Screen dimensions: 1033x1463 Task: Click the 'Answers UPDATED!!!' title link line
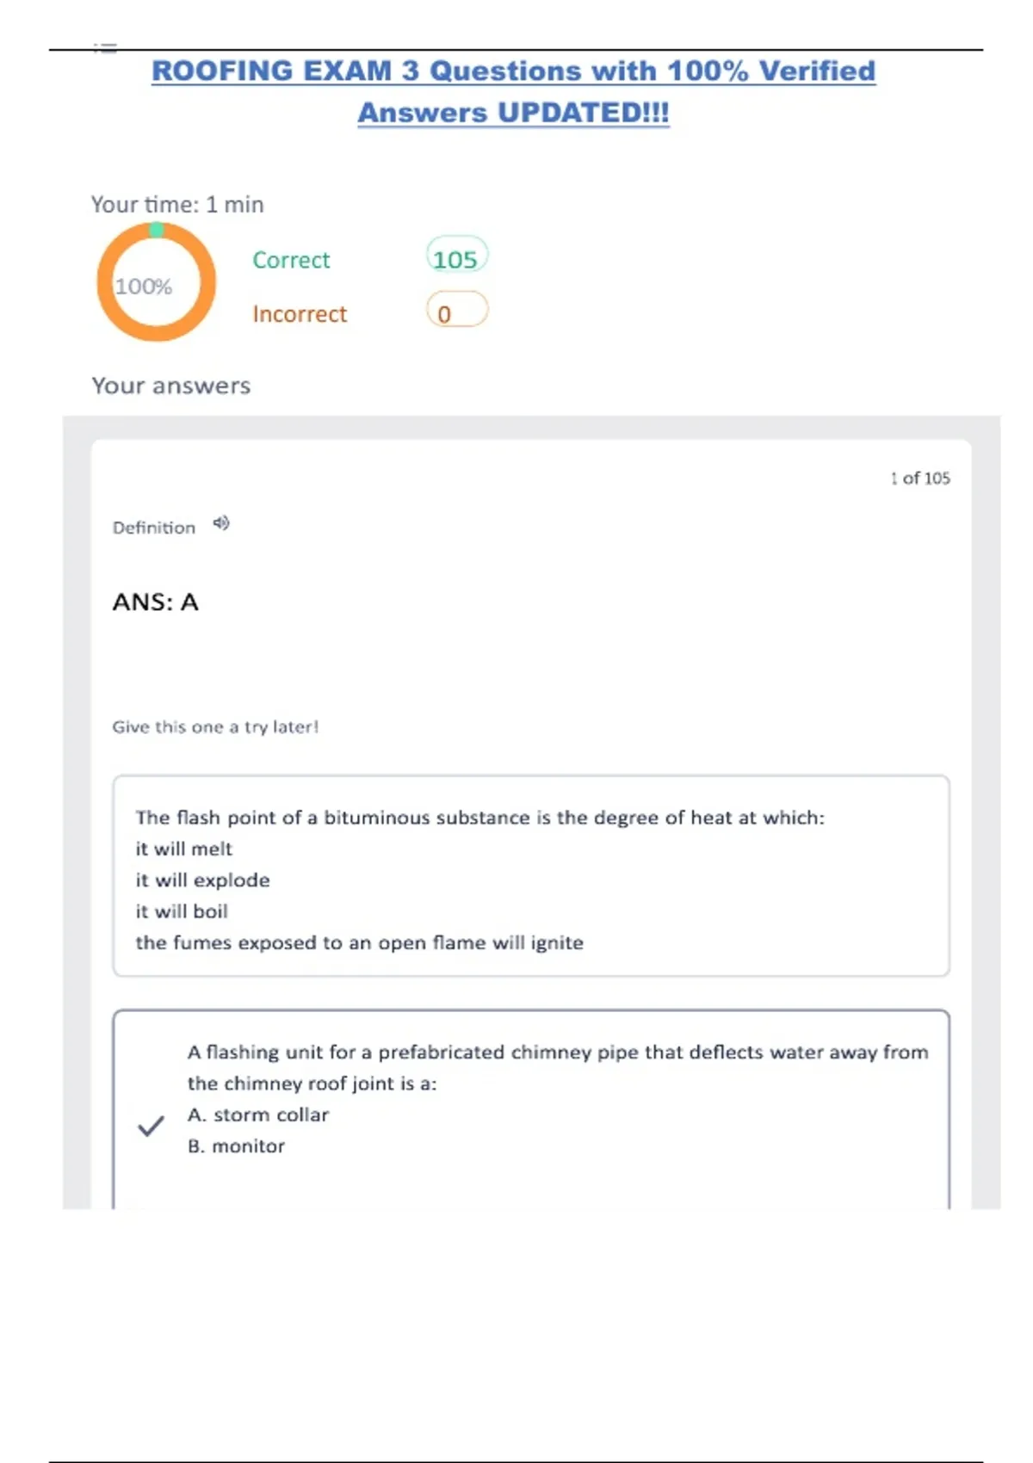pos(513,113)
